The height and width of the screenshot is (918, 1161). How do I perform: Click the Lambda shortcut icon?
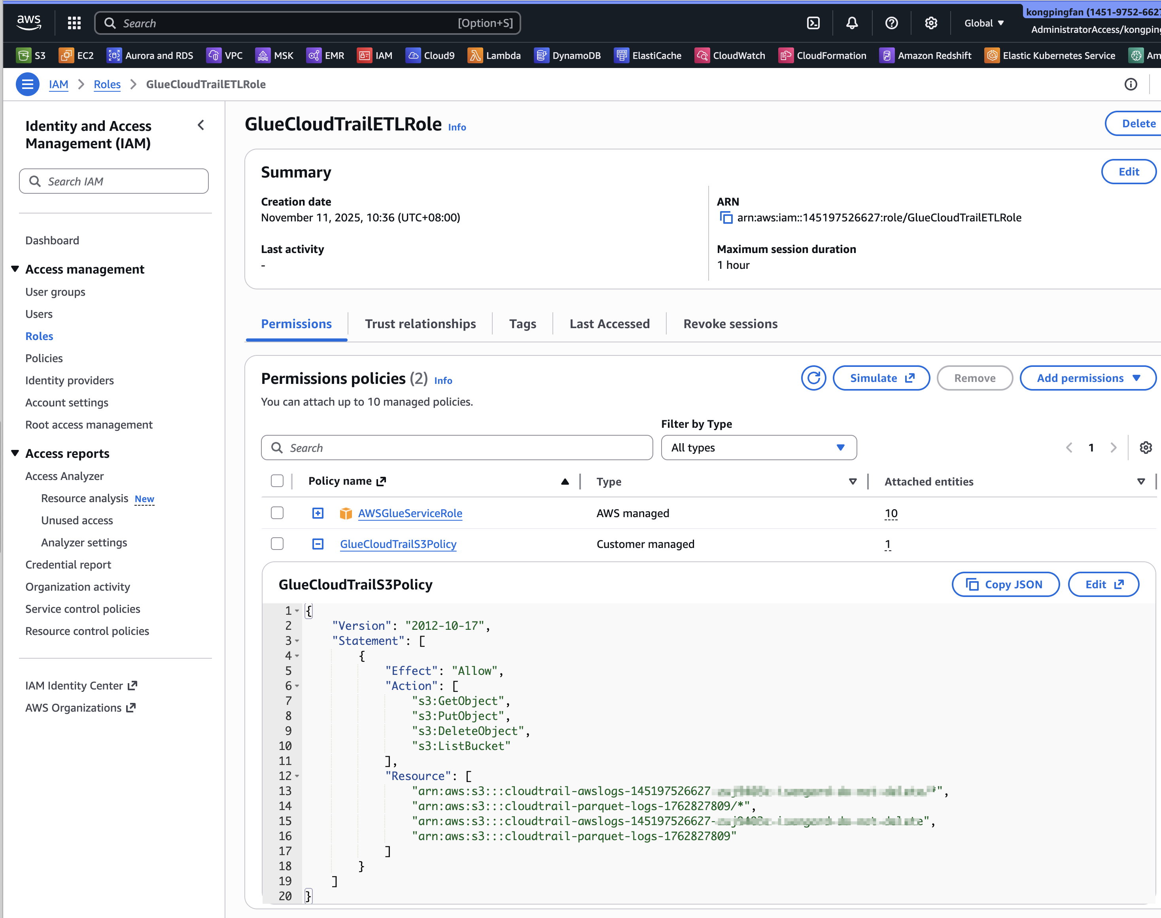(x=475, y=55)
